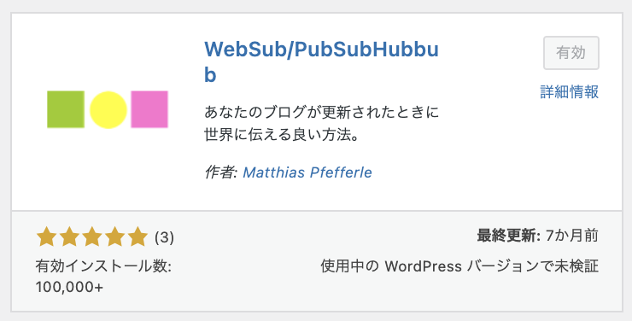Click the second rating star
632x321 pixels.
click(69, 236)
